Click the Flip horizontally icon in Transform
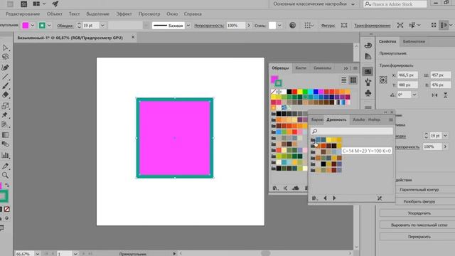This screenshot has width=455, height=256. (x=434, y=95)
